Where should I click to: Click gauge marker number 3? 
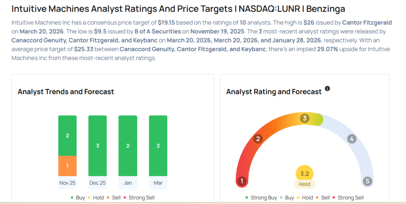click(x=304, y=118)
